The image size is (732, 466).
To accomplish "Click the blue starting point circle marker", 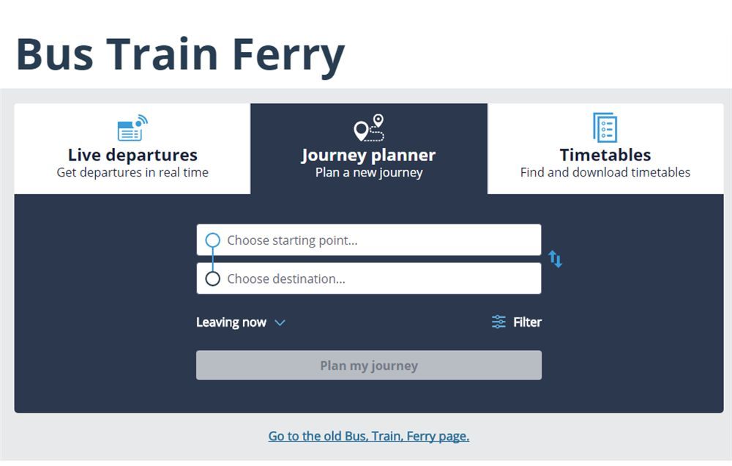I will point(212,240).
